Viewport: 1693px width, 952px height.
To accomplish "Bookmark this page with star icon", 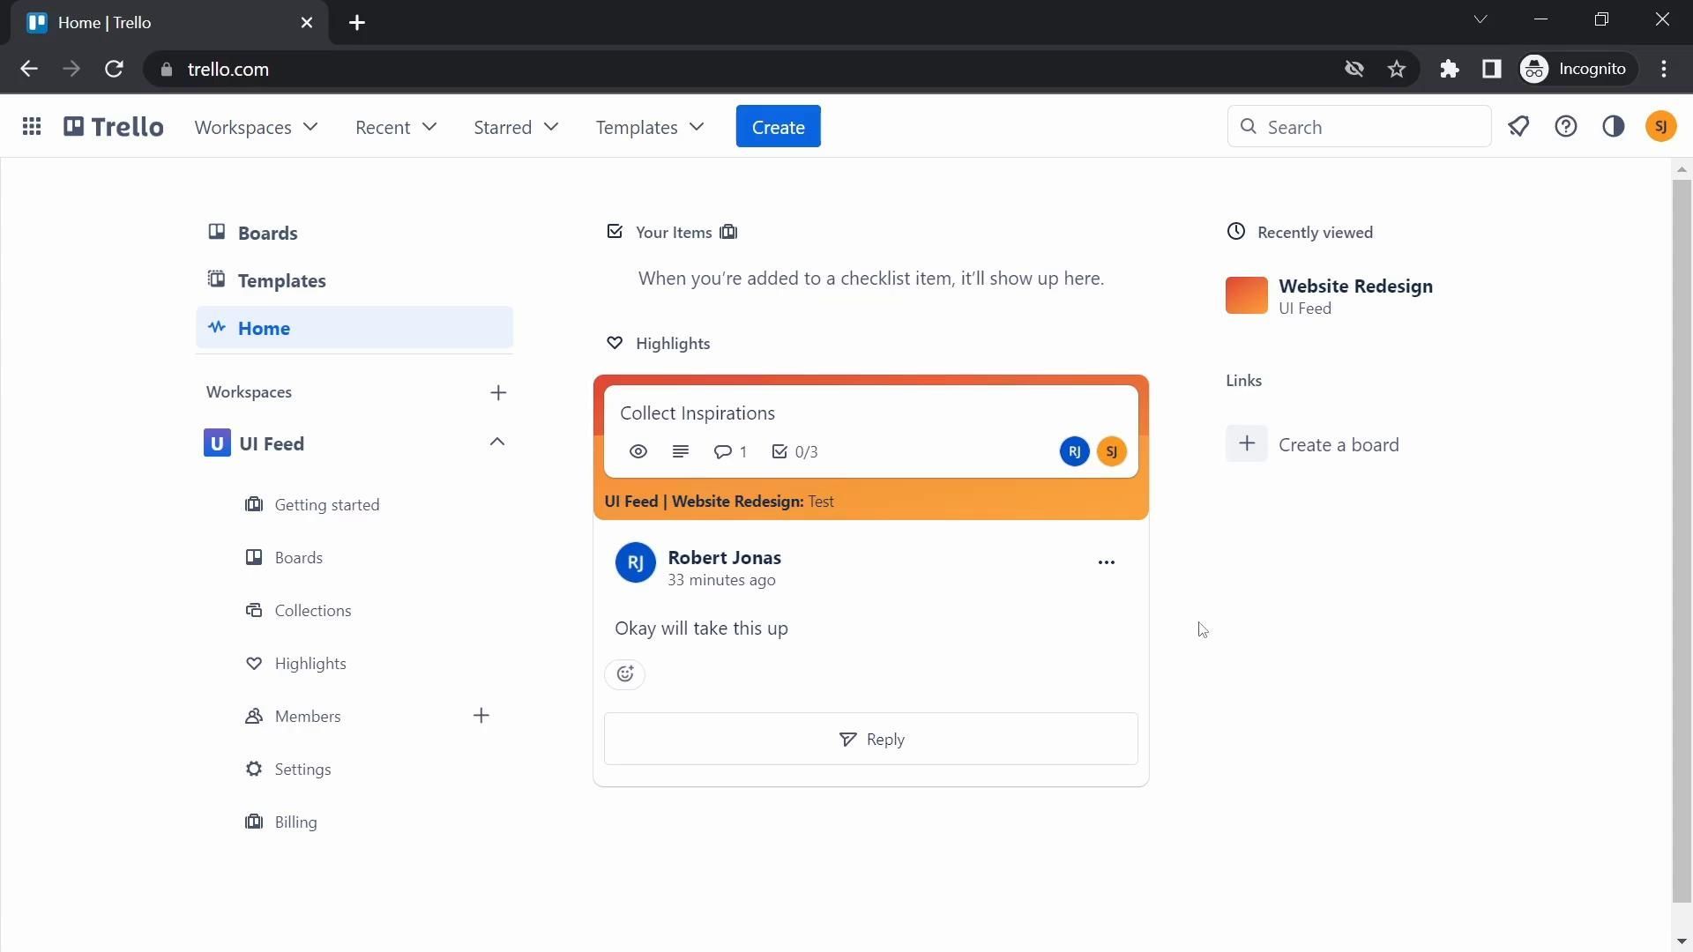I will coord(1397,69).
